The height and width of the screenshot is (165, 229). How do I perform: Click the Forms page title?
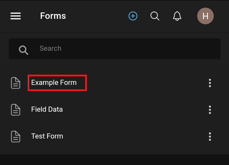click(53, 16)
